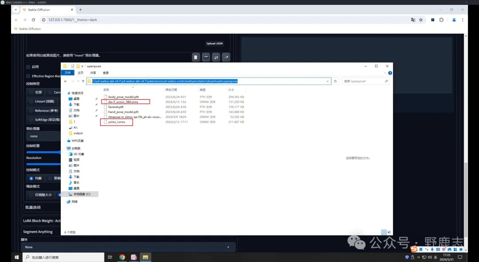Go up one folder level in Explorer

[83, 81]
